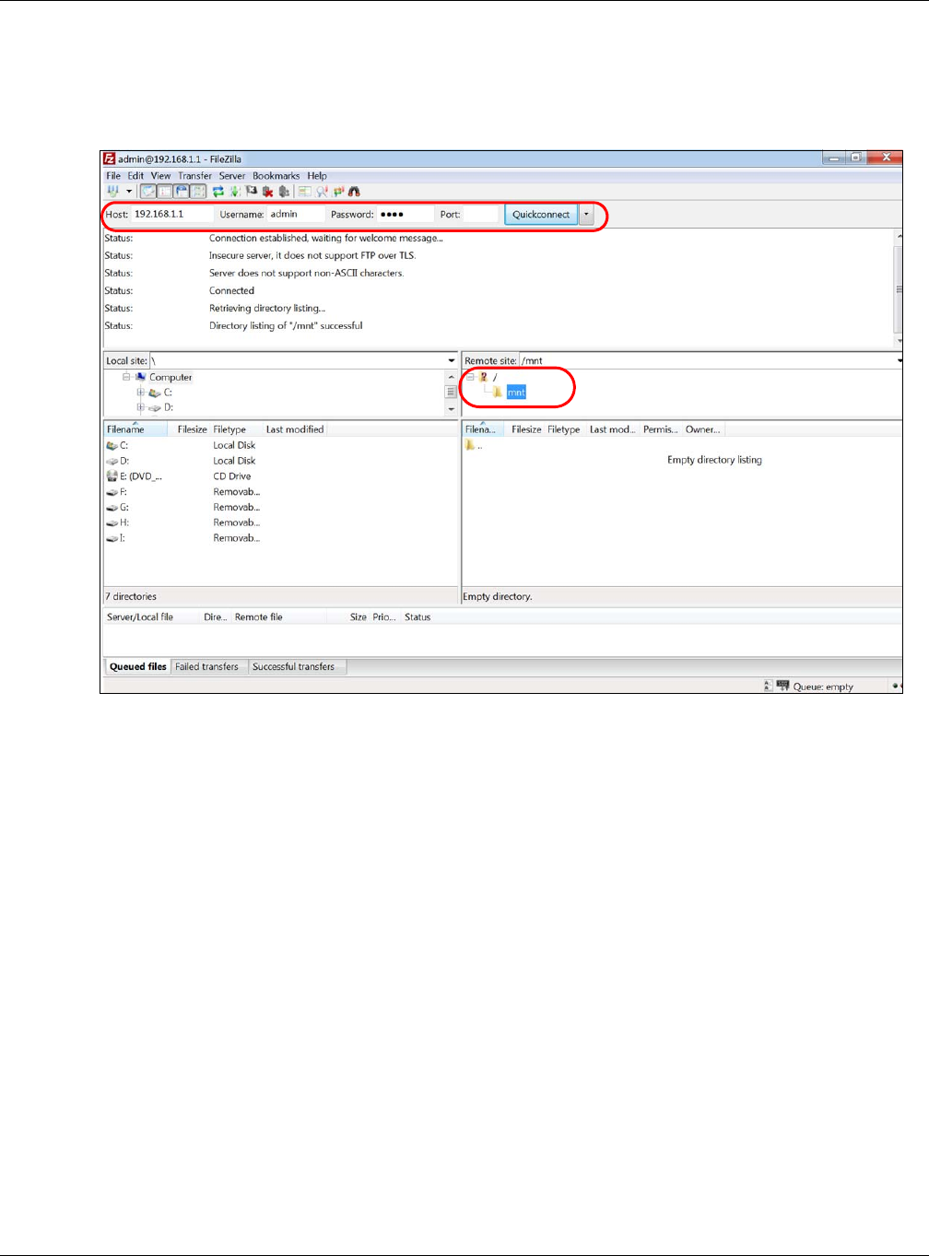This screenshot has width=929, height=1256.
Task: Expand the D: drive tree node
Action: click(x=141, y=407)
